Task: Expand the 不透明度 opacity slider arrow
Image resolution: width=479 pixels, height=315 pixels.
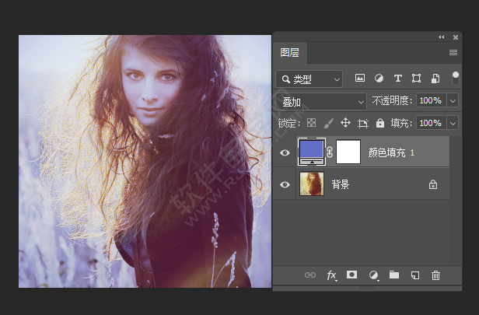Action: click(x=453, y=101)
